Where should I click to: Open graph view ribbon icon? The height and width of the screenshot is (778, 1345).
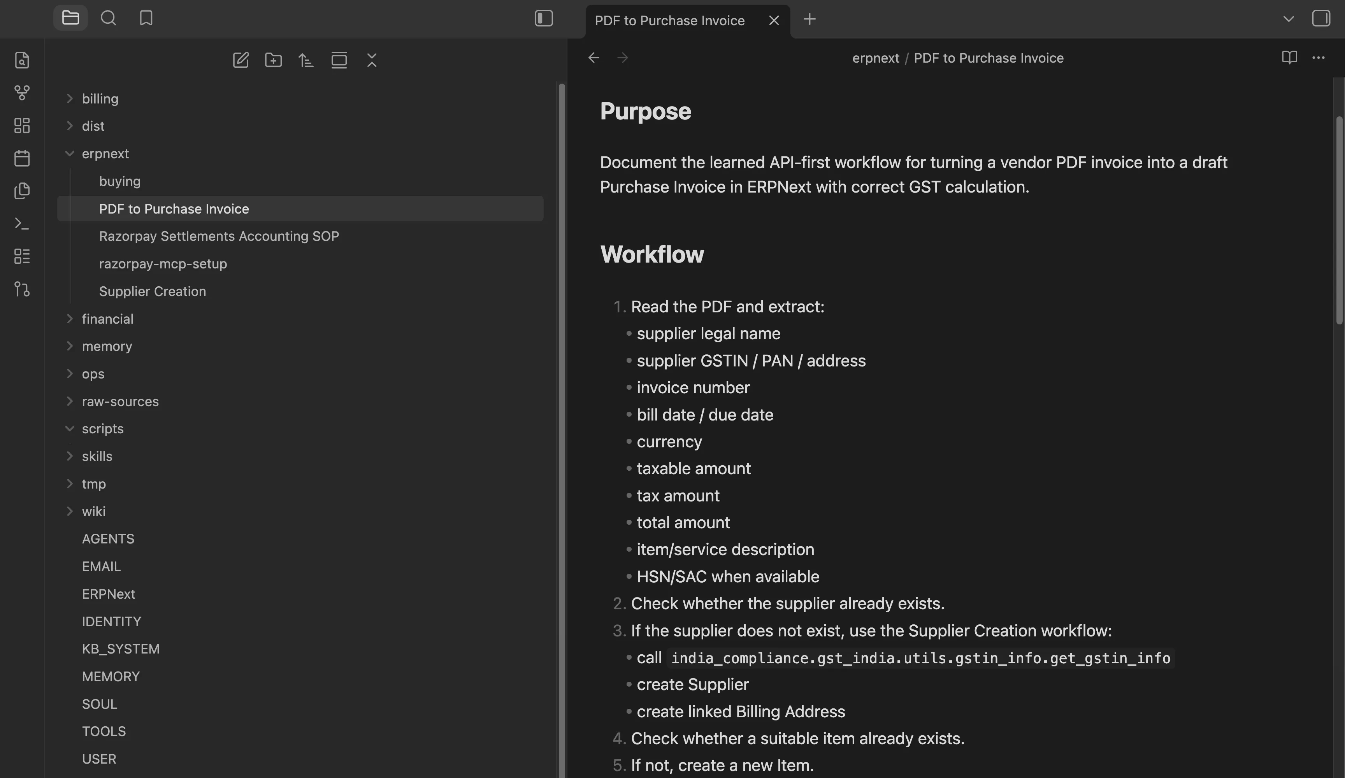click(22, 93)
